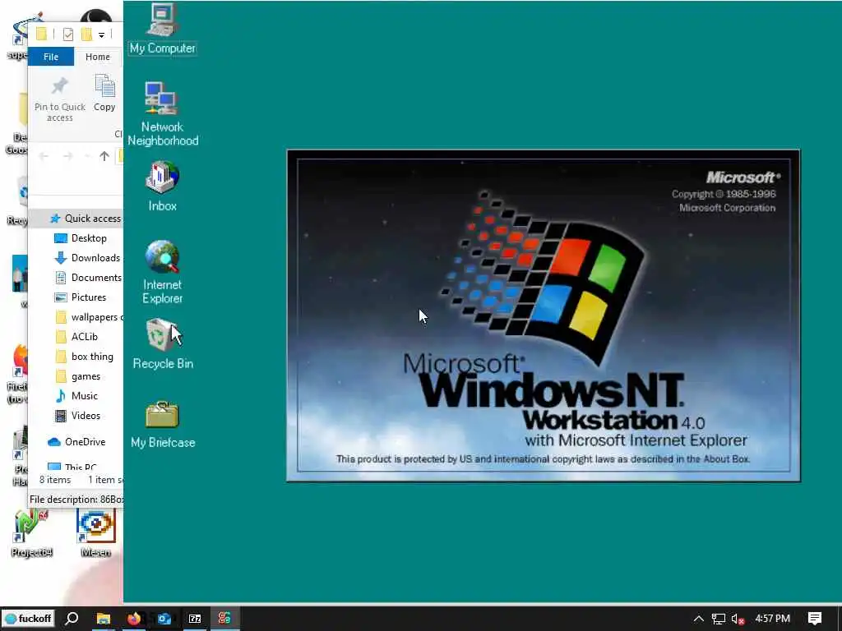
Task: Open the ACLib folder in sidebar
Action: pos(76,337)
